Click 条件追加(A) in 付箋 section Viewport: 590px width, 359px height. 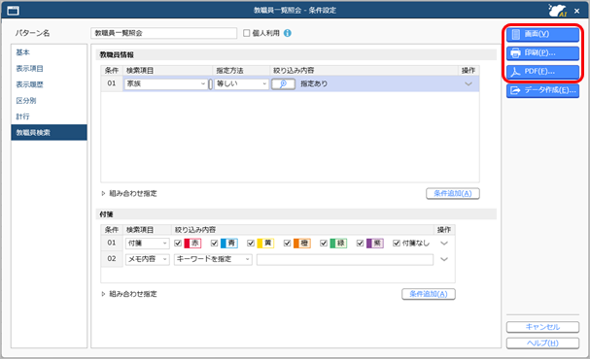429,294
